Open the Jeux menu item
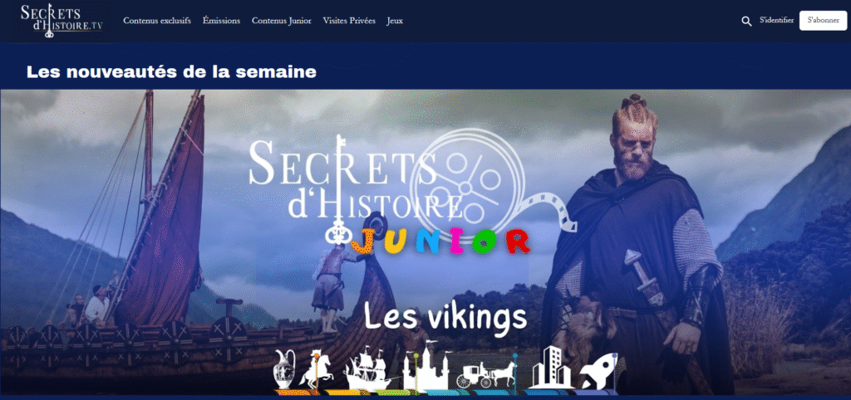851x400 pixels. pos(395,21)
